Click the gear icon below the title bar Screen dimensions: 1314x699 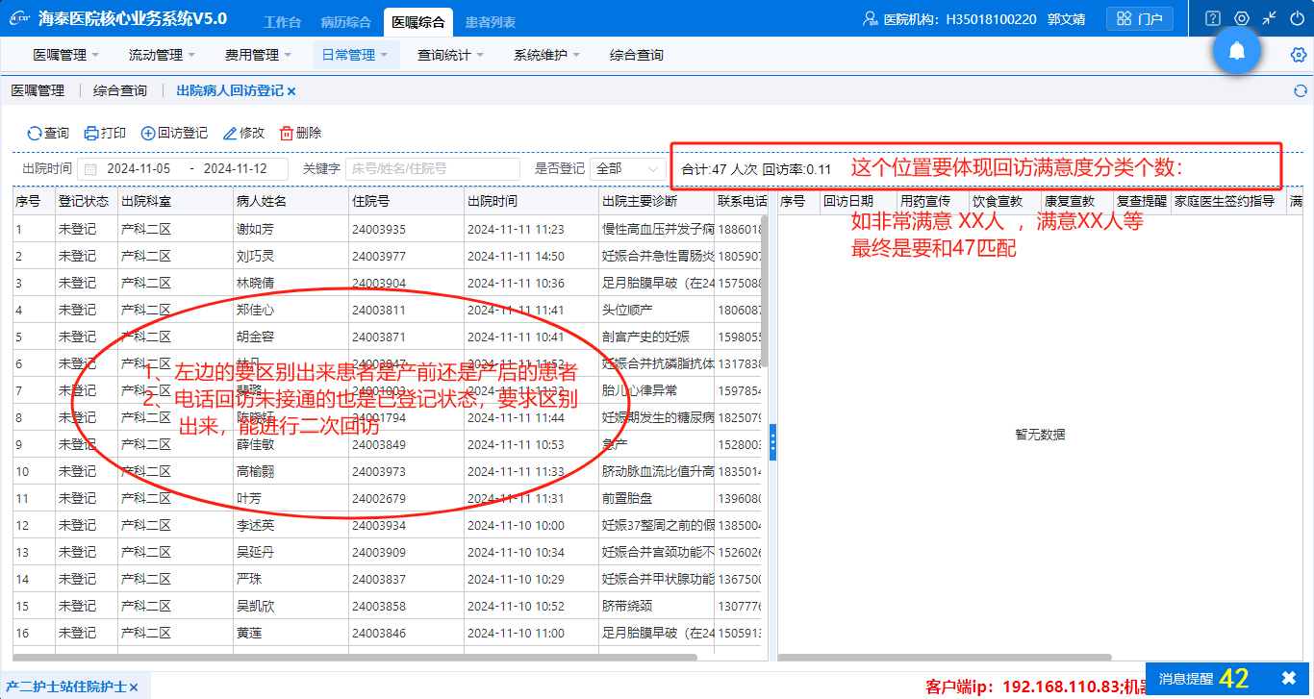[1298, 55]
